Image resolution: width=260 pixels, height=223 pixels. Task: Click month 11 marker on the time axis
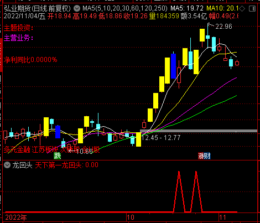222,217
